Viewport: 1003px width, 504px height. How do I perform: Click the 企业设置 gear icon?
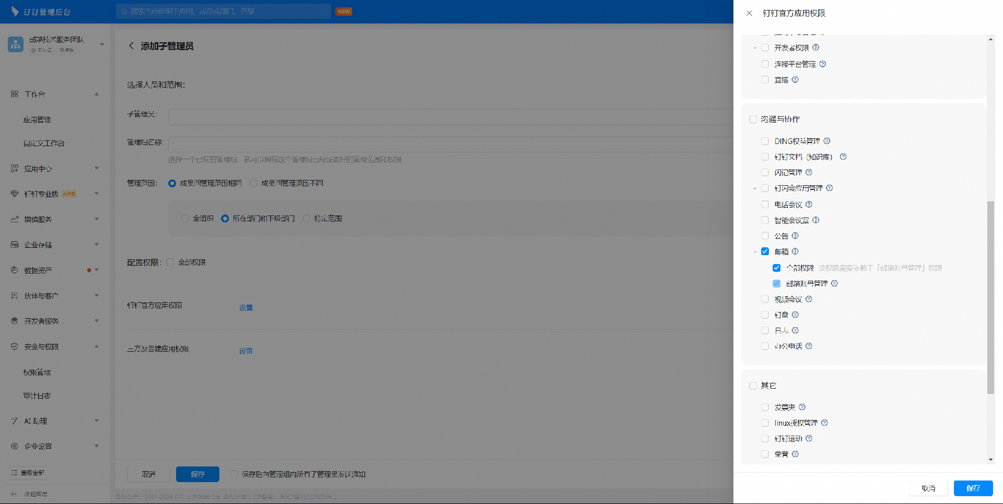[14, 446]
